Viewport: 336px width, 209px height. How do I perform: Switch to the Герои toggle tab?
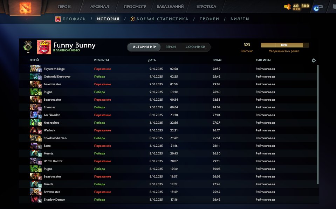click(171, 47)
